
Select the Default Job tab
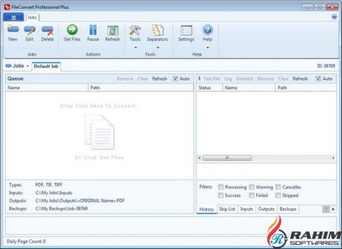click(x=46, y=66)
